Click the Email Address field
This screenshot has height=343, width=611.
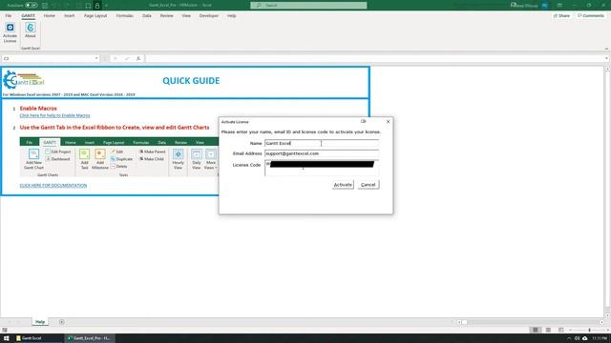[x=322, y=153]
